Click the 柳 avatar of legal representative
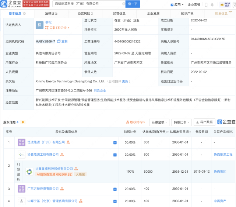 pyautogui.click(x=39, y=25)
